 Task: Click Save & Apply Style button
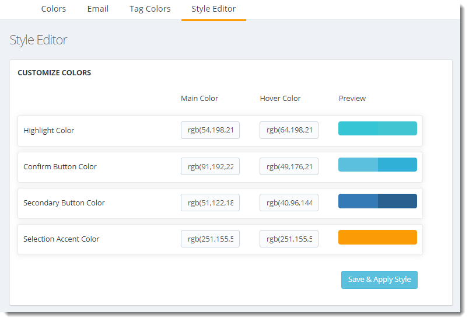[x=379, y=280]
